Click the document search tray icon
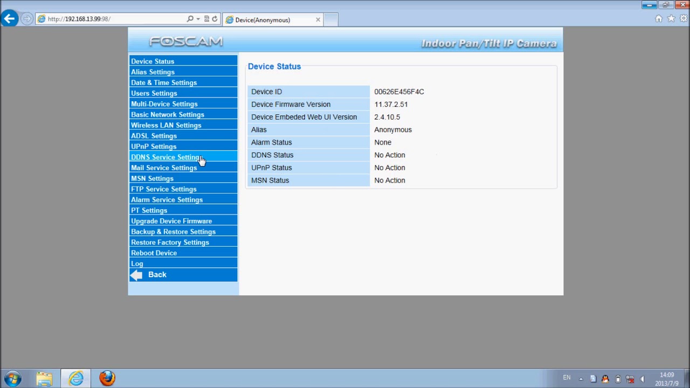 coord(593,379)
